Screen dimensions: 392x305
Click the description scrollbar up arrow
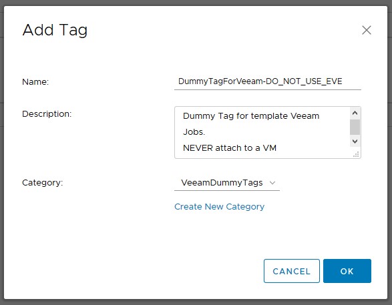coord(355,113)
